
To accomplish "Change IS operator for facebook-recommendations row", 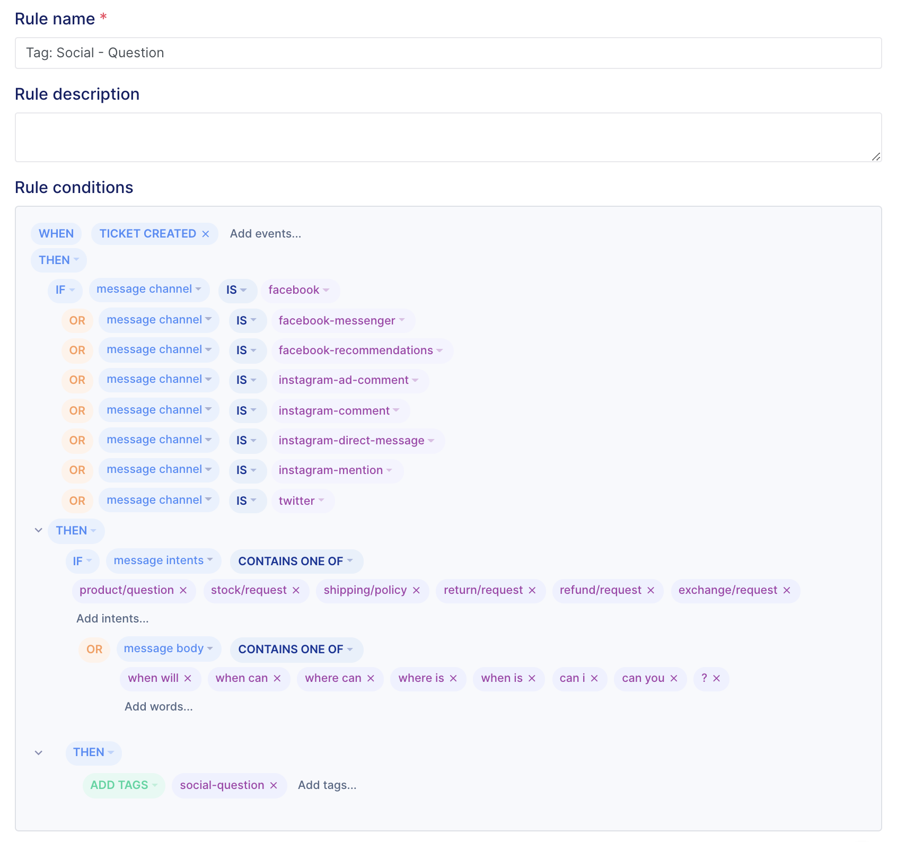I will coord(248,350).
